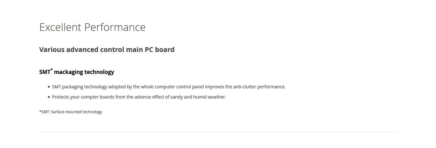Click the word "Performance" in the main title
This screenshot has width=436, height=148.
tap(115, 27)
